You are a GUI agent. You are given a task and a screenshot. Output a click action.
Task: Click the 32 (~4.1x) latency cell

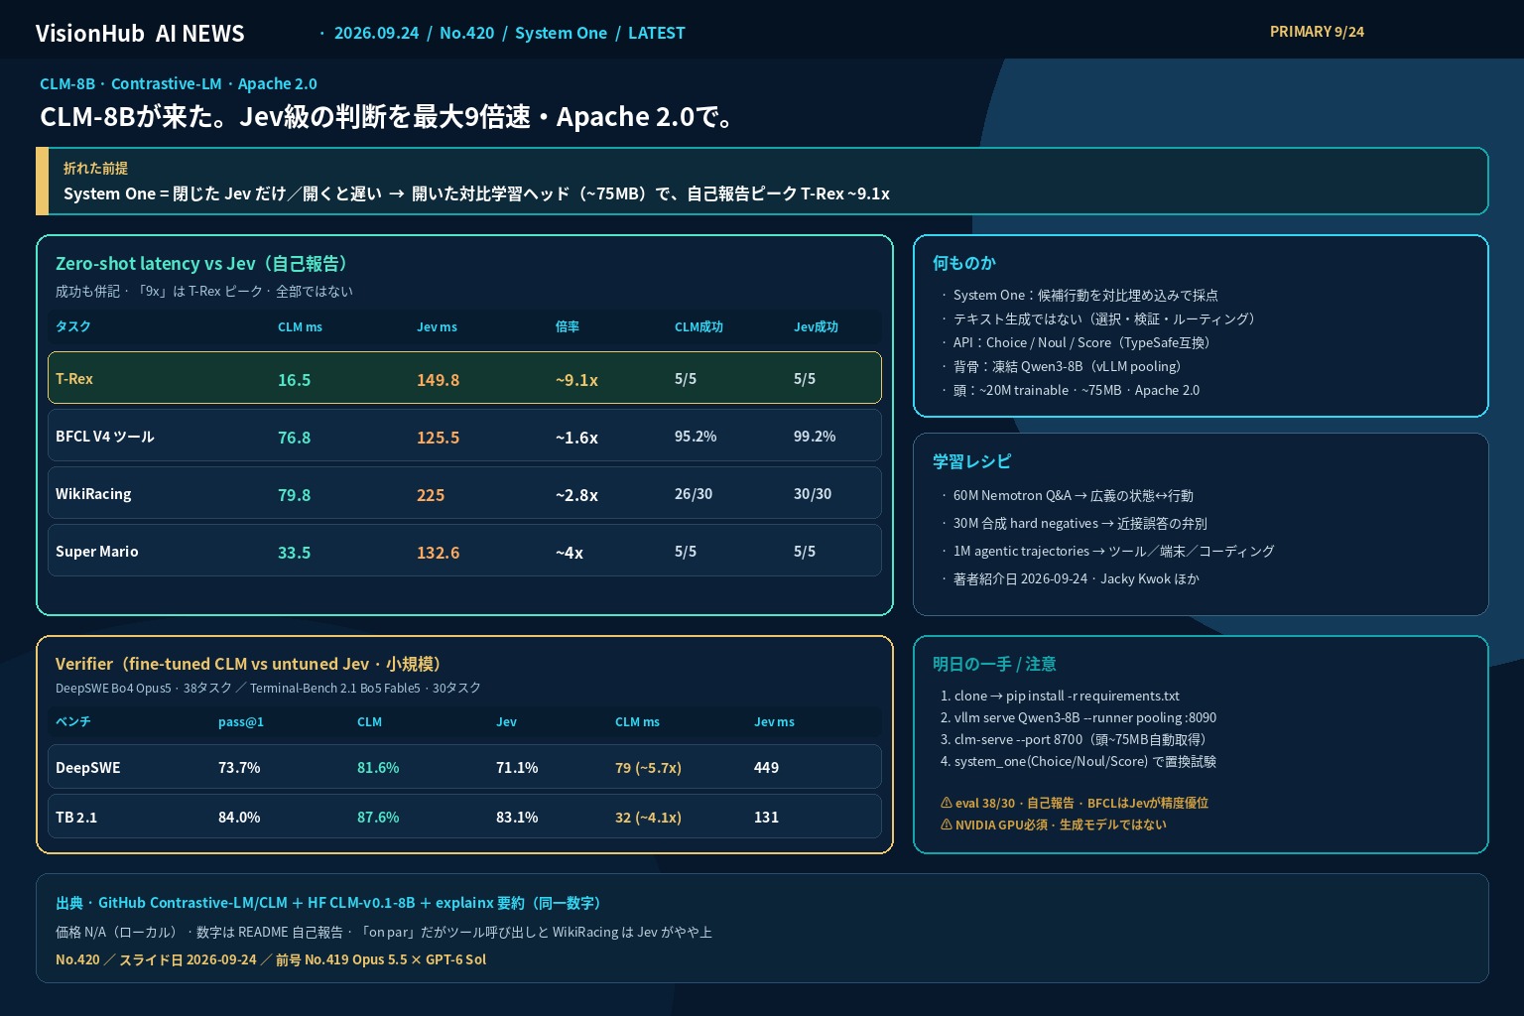click(648, 818)
